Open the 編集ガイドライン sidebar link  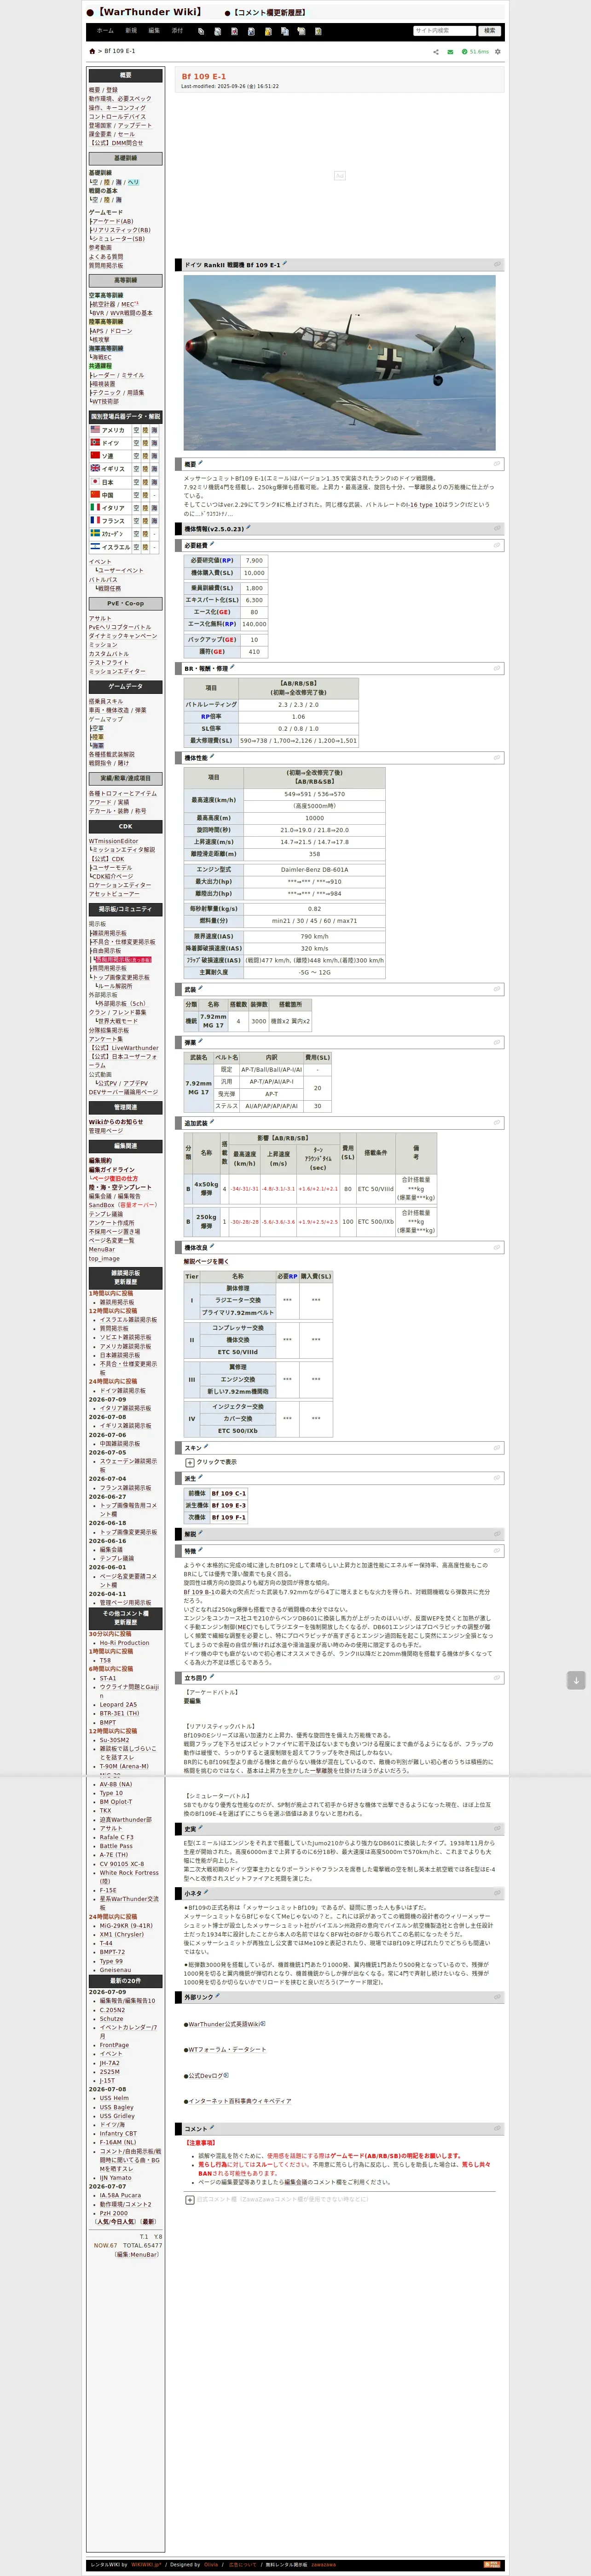pos(111,1169)
